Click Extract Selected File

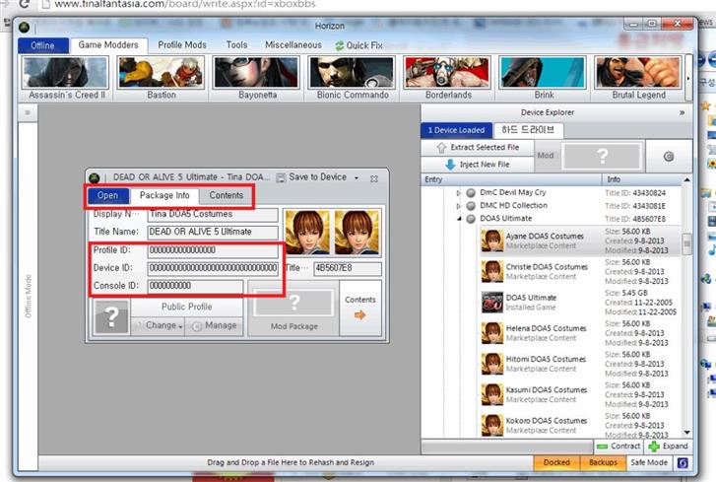(478, 148)
